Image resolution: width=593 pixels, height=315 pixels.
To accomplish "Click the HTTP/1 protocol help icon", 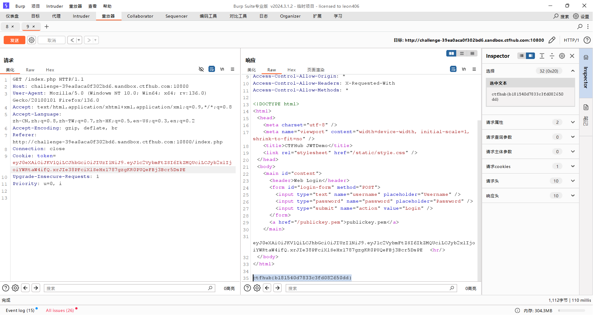I will pos(587,40).
